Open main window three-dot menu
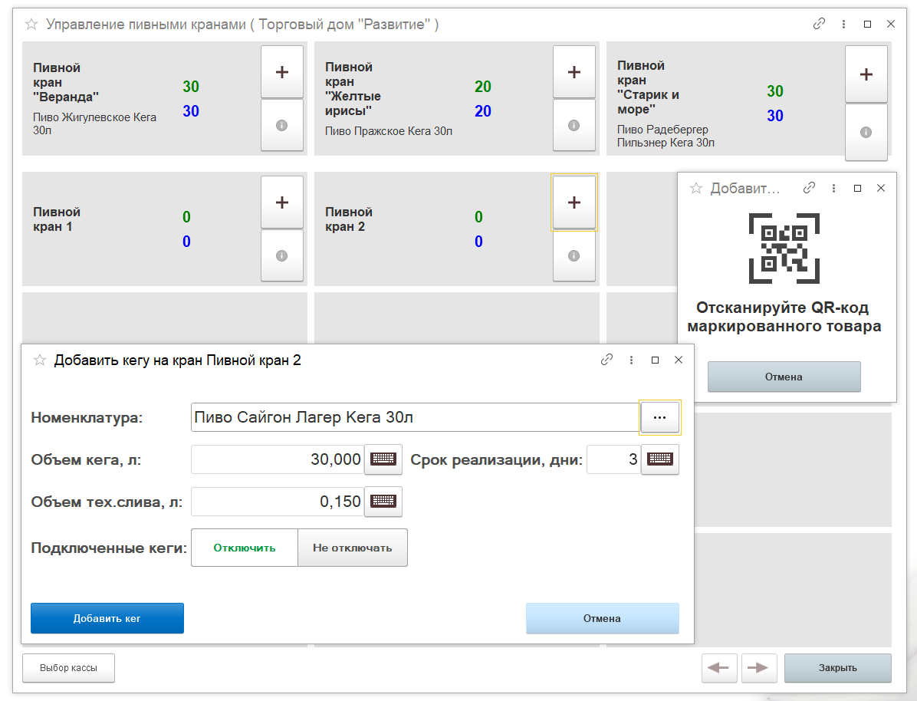 843,25
